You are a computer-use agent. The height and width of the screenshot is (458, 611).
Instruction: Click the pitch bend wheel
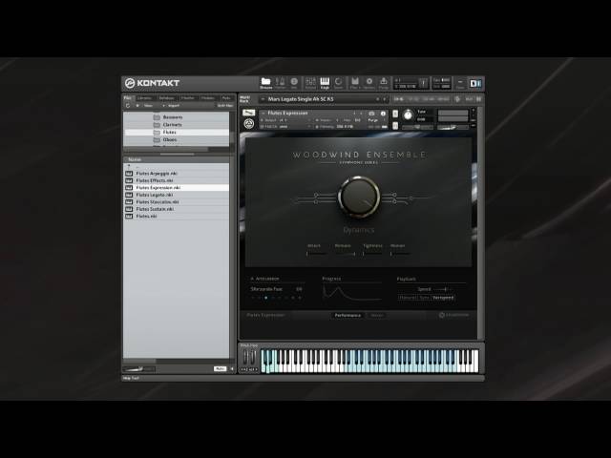245,357
